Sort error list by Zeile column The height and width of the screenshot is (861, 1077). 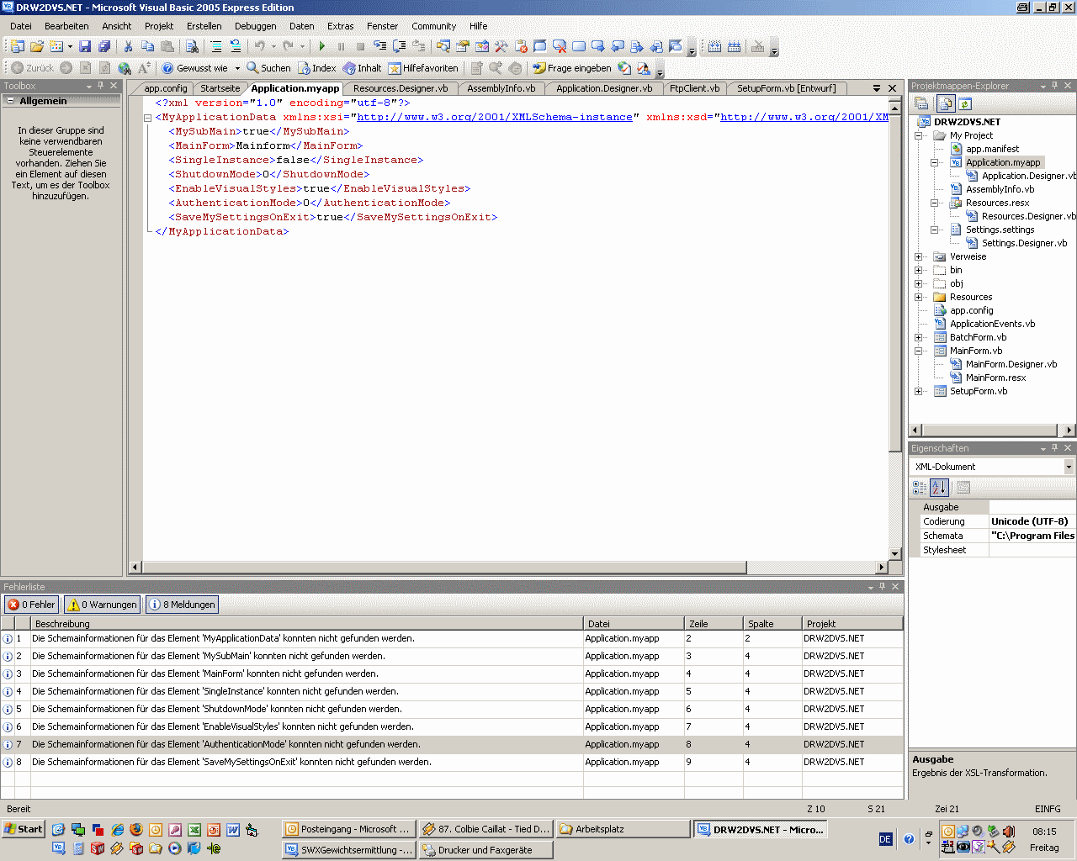coord(714,624)
